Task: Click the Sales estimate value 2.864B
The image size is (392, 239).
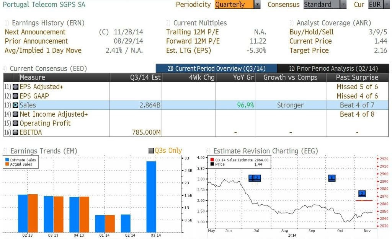Action: (x=150, y=106)
